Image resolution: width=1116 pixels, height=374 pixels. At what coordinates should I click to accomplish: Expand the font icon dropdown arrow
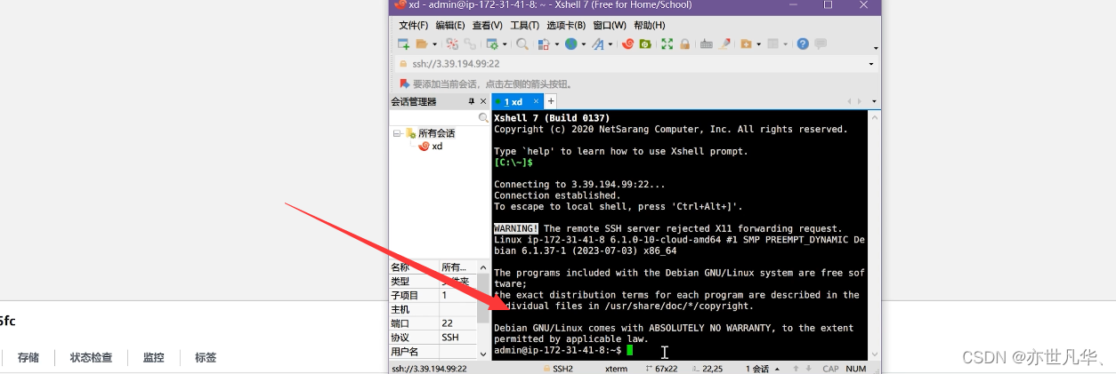(611, 44)
